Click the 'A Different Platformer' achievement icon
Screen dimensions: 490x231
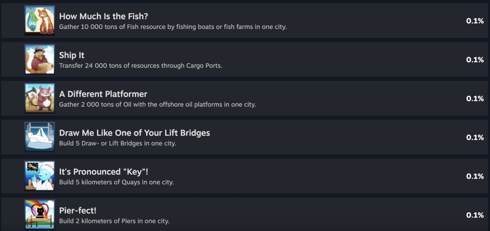click(39, 98)
